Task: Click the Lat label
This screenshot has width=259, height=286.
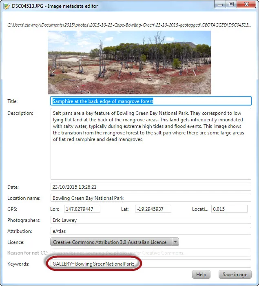Action: pyautogui.click(x=125, y=209)
